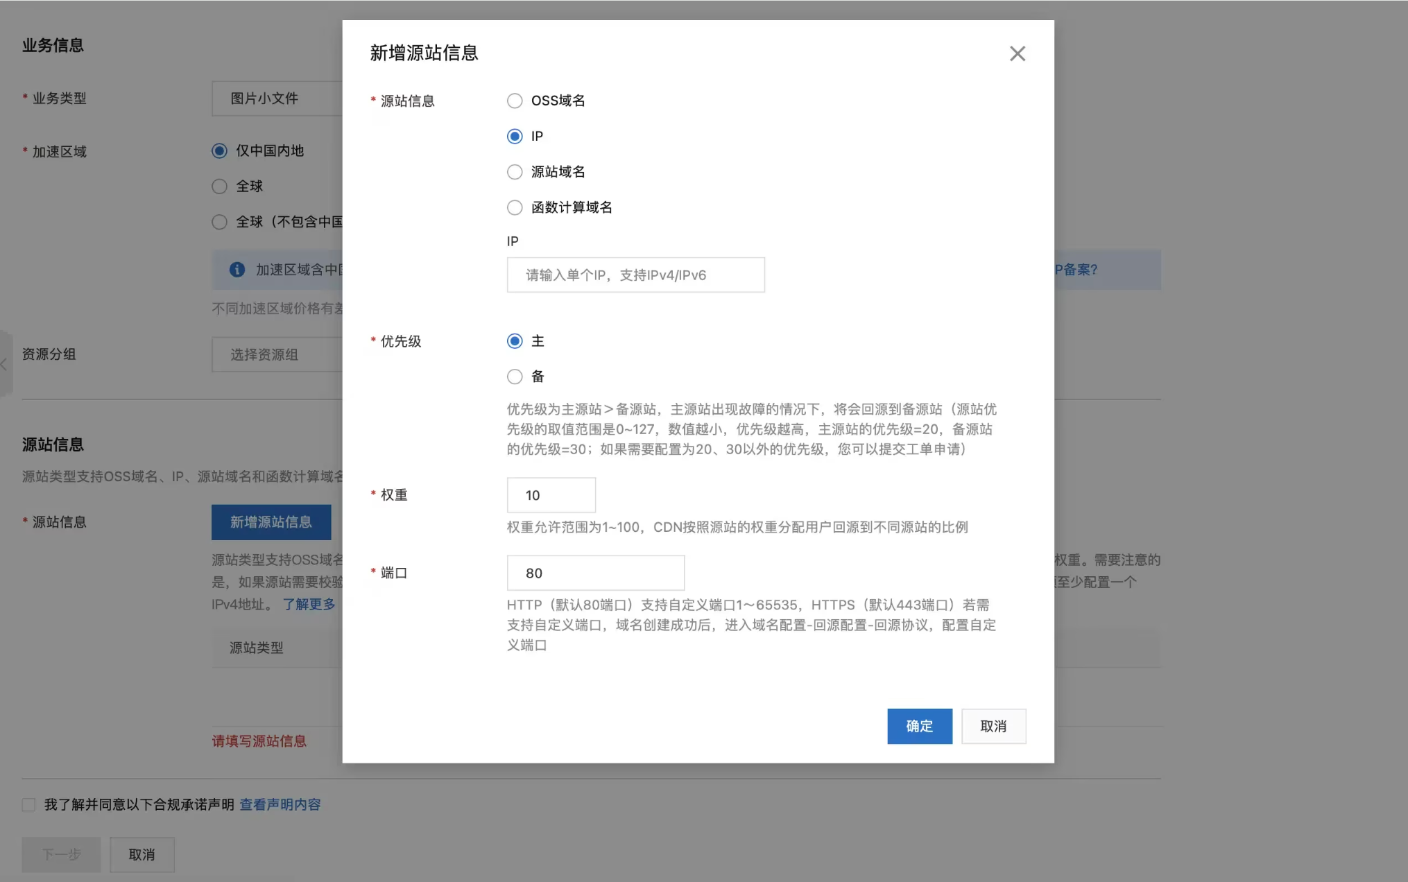Open the 业务类型 图片小文件 dropdown
This screenshot has height=882, width=1408.
(277, 98)
